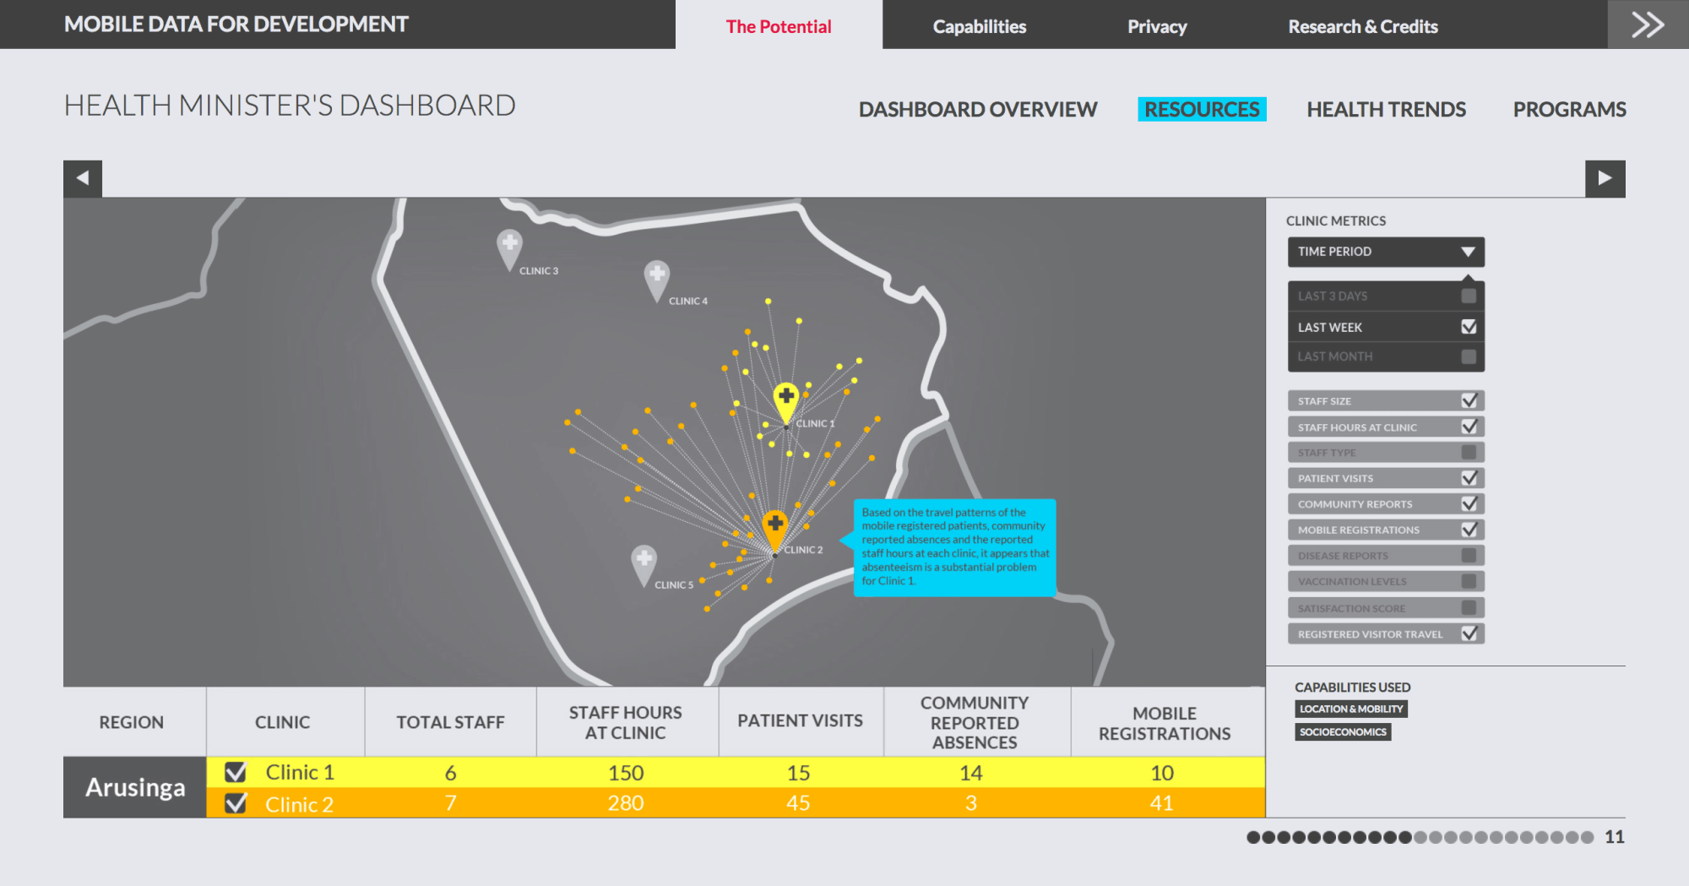Click the Socioeconomics capability tag
1689x886 pixels.
click(x=1342, y=732)
